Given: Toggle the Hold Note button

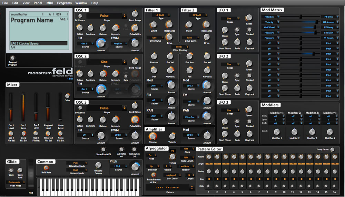Looking at the screenshot, I should click(46, 168).
